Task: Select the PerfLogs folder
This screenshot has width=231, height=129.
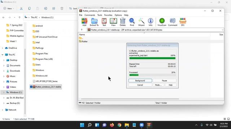Action: [38, 48]
